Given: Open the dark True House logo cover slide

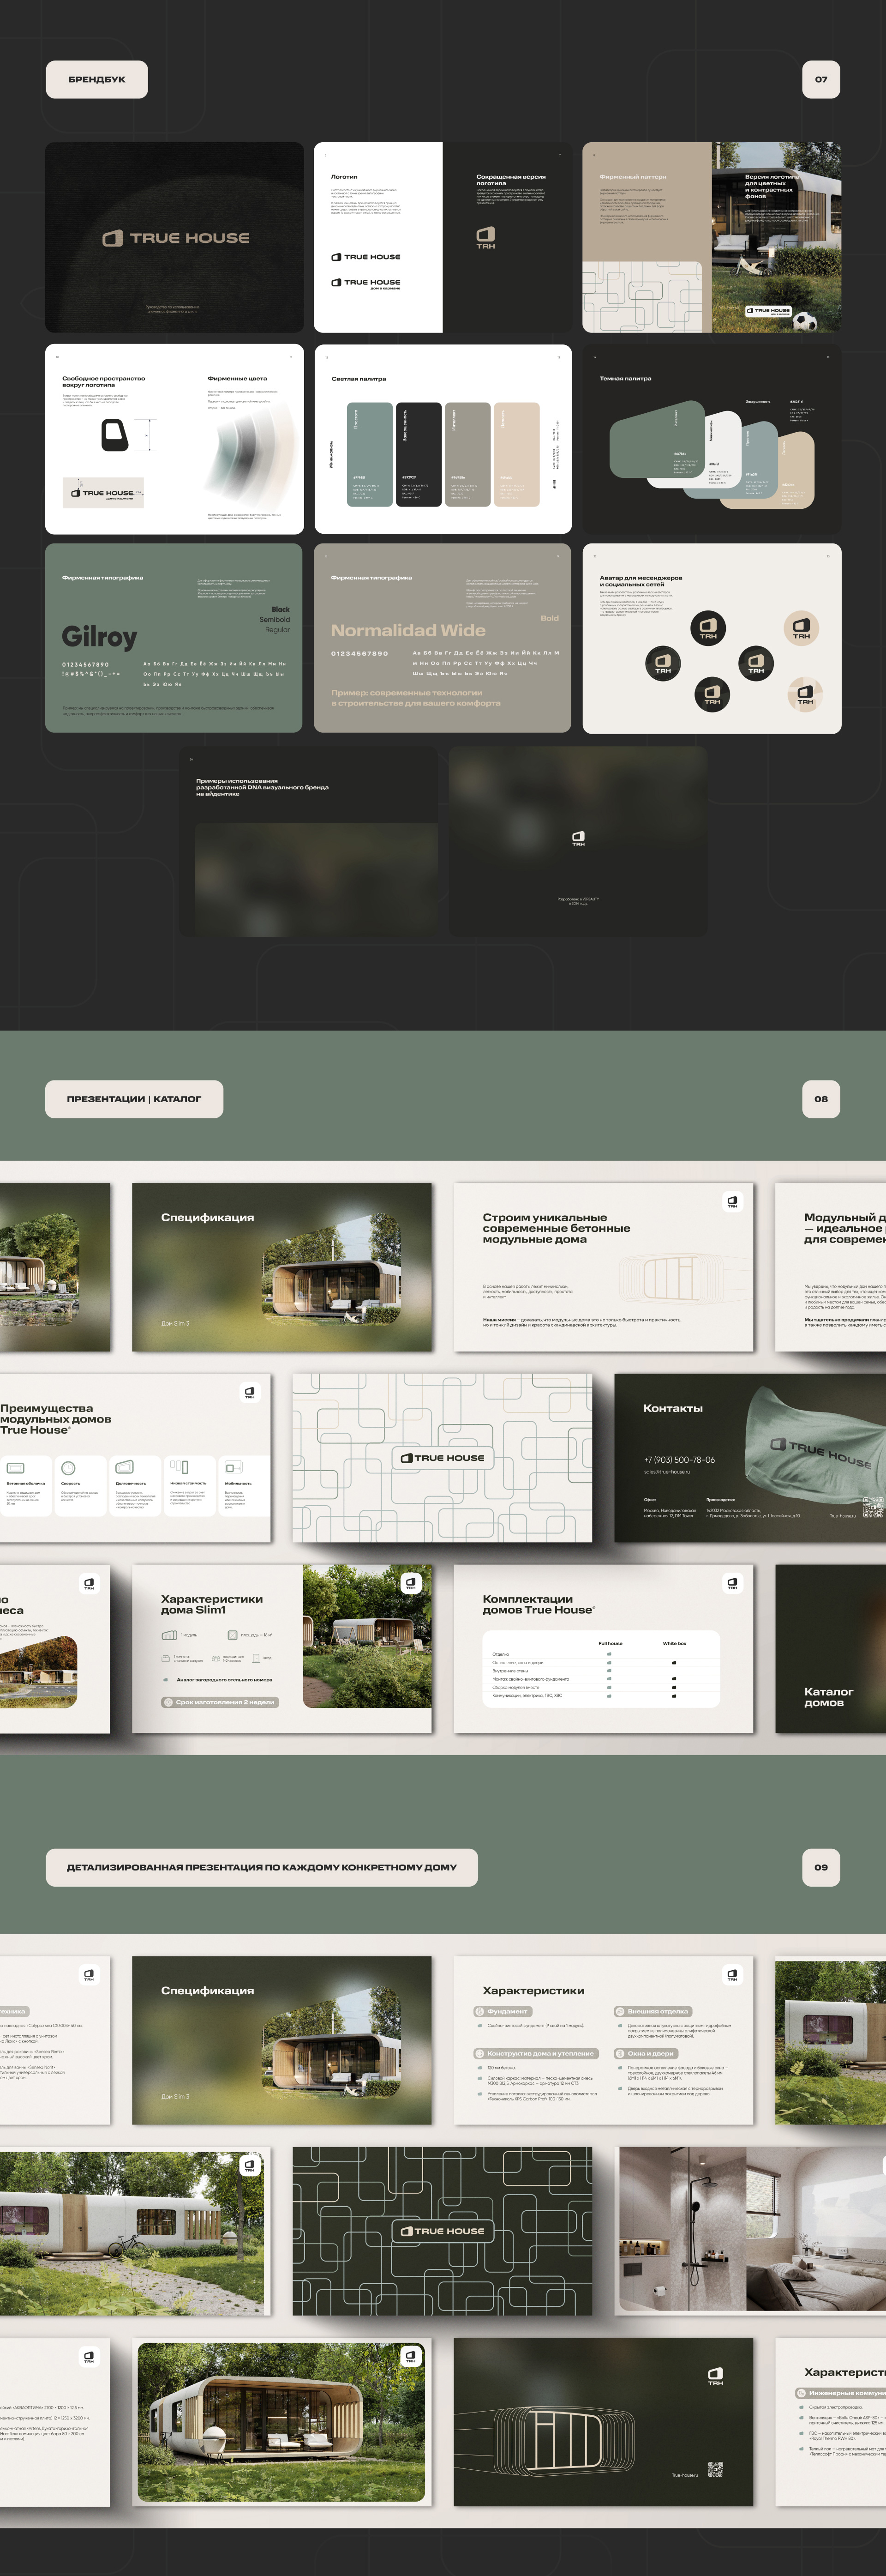Looking at the screenshot, I should 175,237.
